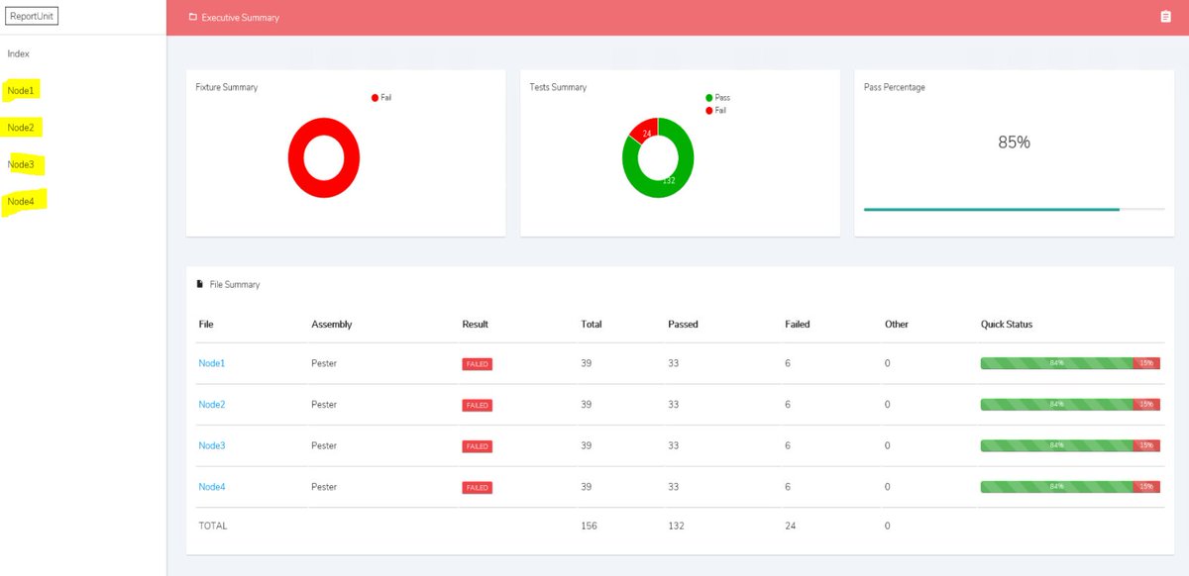
Task: Click the Failed column header
Action: pyautogui.click(x=798, y=324)
